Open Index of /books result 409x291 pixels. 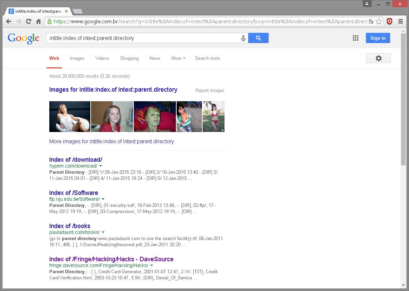point(69,226)
